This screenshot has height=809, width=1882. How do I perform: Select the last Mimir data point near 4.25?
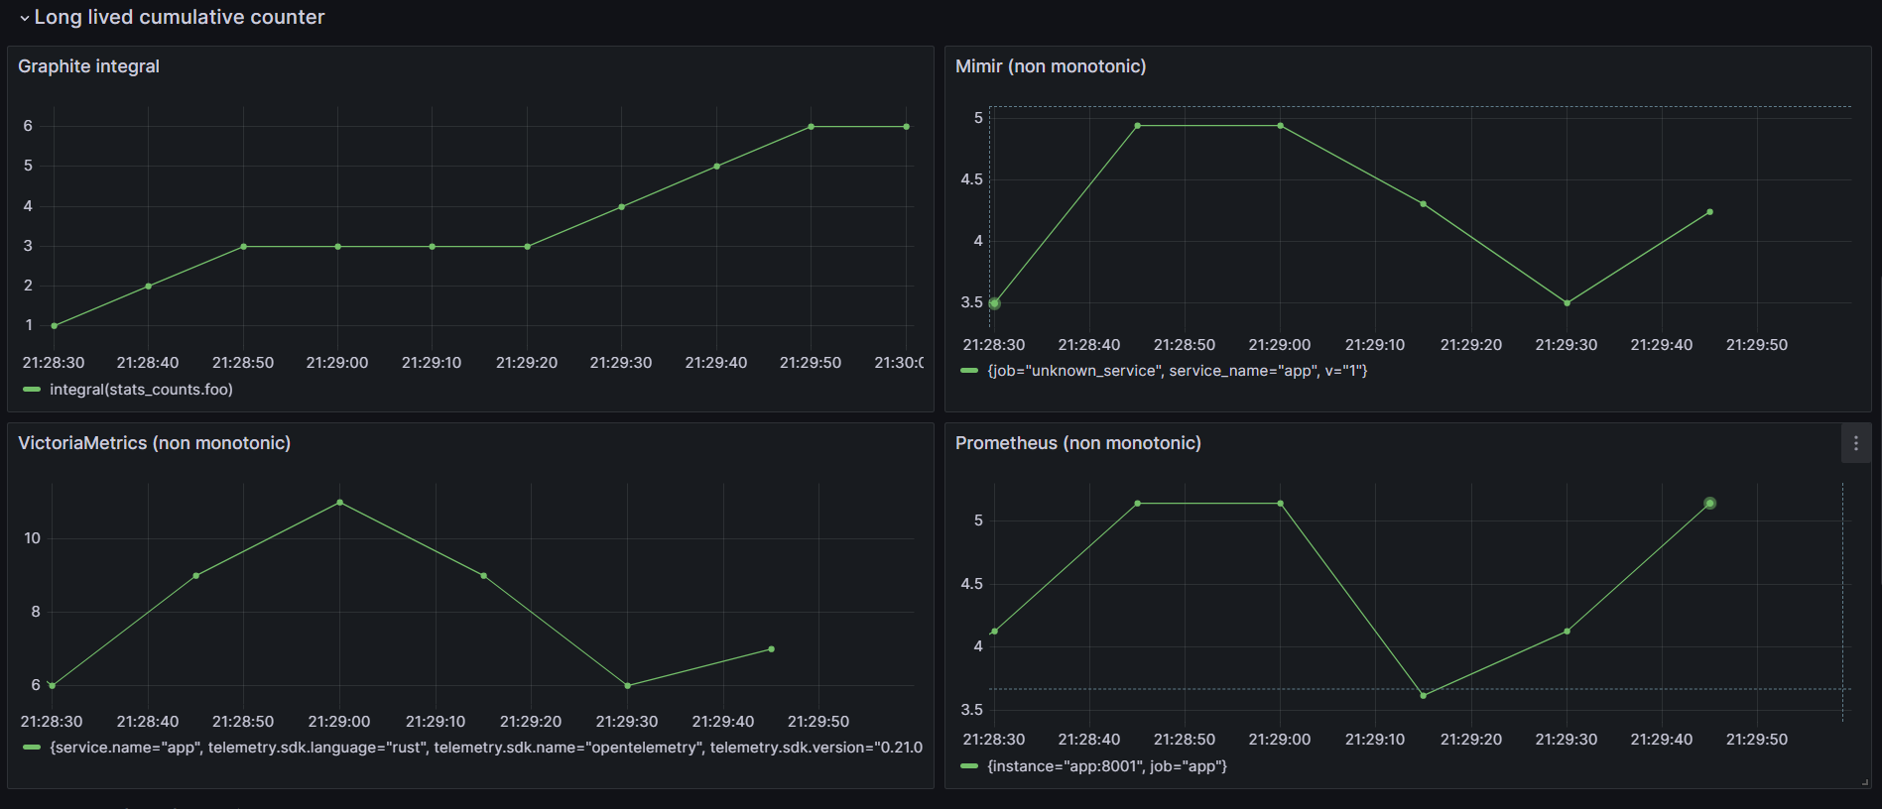click(1710, 212)
